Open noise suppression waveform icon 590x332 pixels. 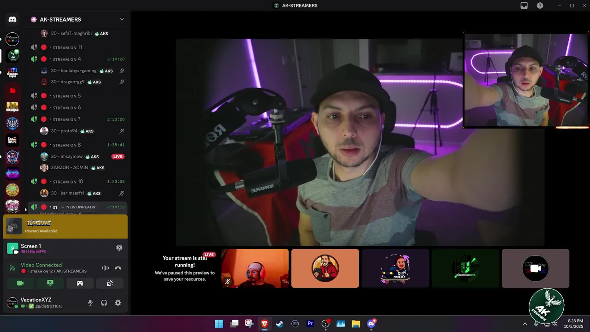pos(105,268)
